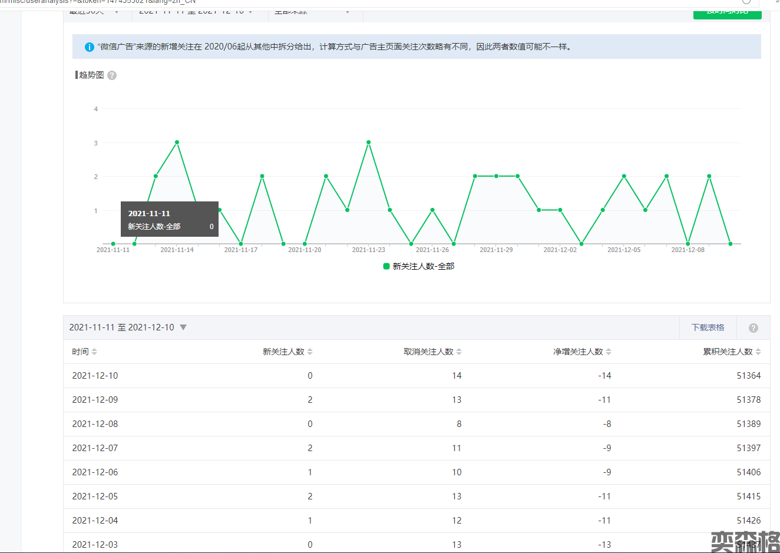Click the blue info icon in notice banner
This screenshot has height=553, width=780.
(x=90, y=47)
